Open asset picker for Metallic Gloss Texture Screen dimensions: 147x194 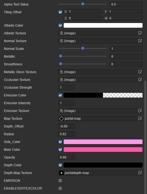pyautogui.click(x=140, y=72)
